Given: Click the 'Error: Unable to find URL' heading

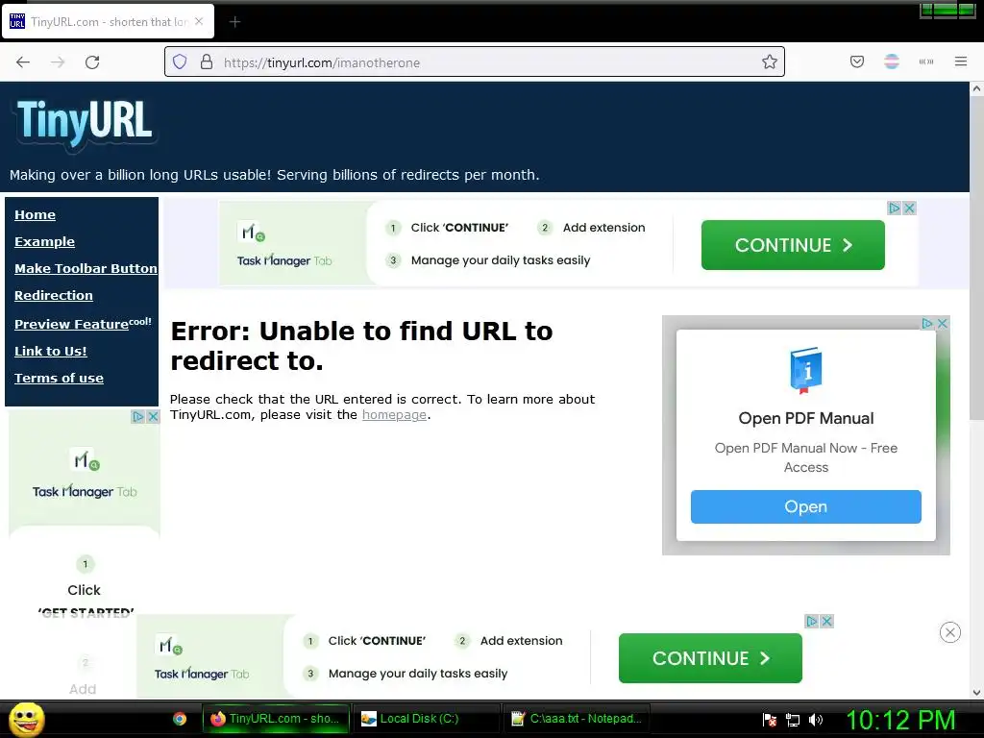Looking at the screenshot, I should [361, 346].
